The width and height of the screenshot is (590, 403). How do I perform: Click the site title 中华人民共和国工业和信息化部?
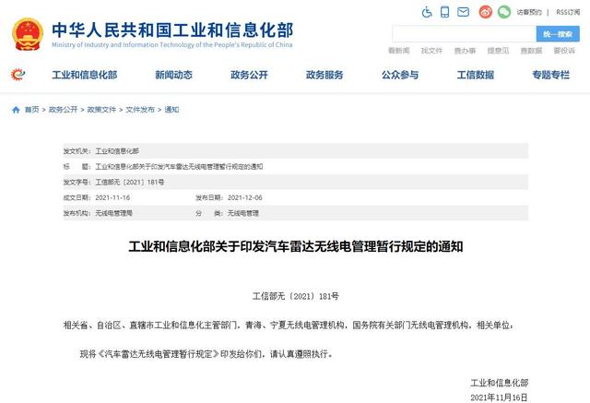172,30
